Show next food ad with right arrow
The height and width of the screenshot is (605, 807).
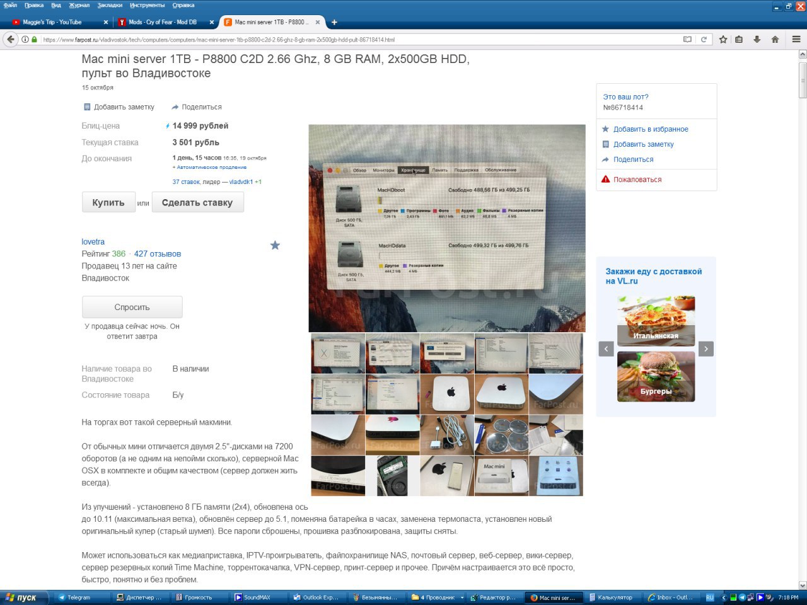706,349
